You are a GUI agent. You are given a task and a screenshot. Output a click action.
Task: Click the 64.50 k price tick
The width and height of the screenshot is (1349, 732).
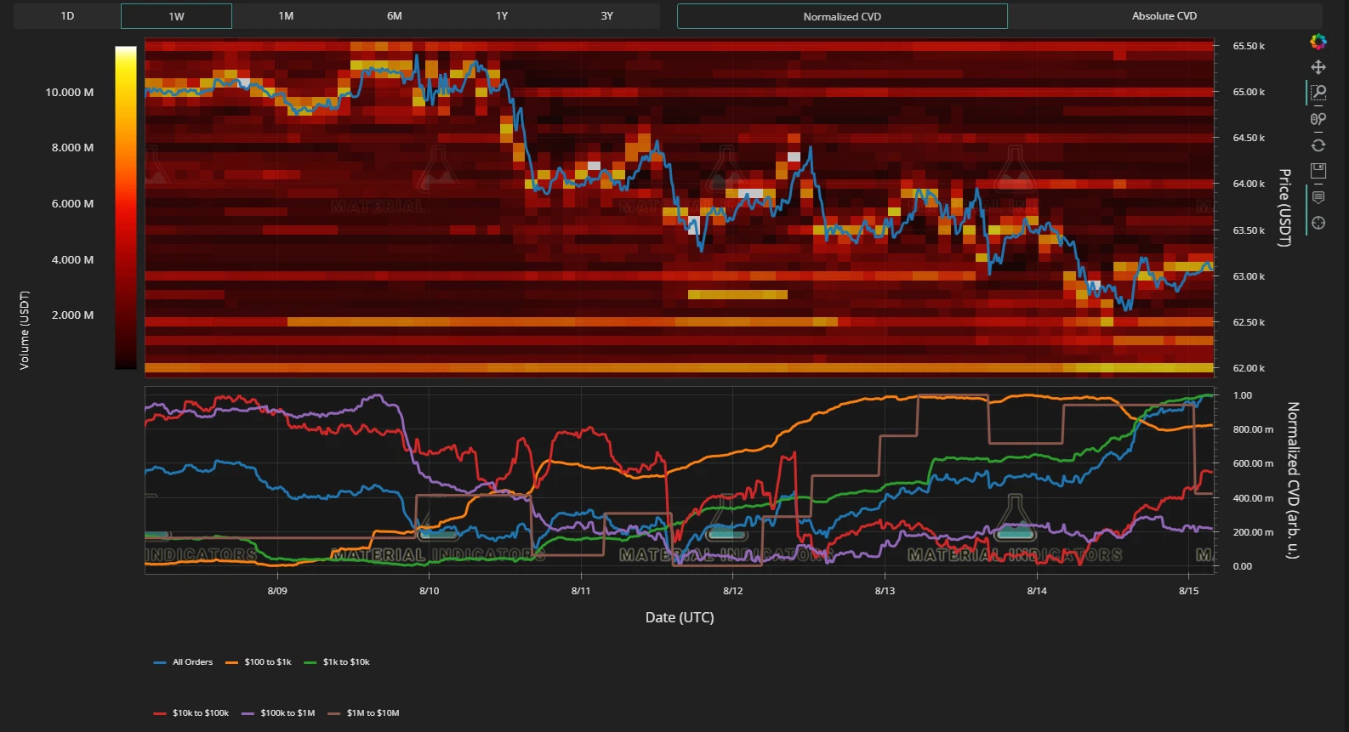tap(1249, 138)
